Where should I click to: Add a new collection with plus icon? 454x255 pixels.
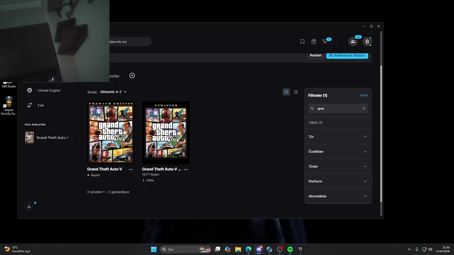click(x=132, y=75)
